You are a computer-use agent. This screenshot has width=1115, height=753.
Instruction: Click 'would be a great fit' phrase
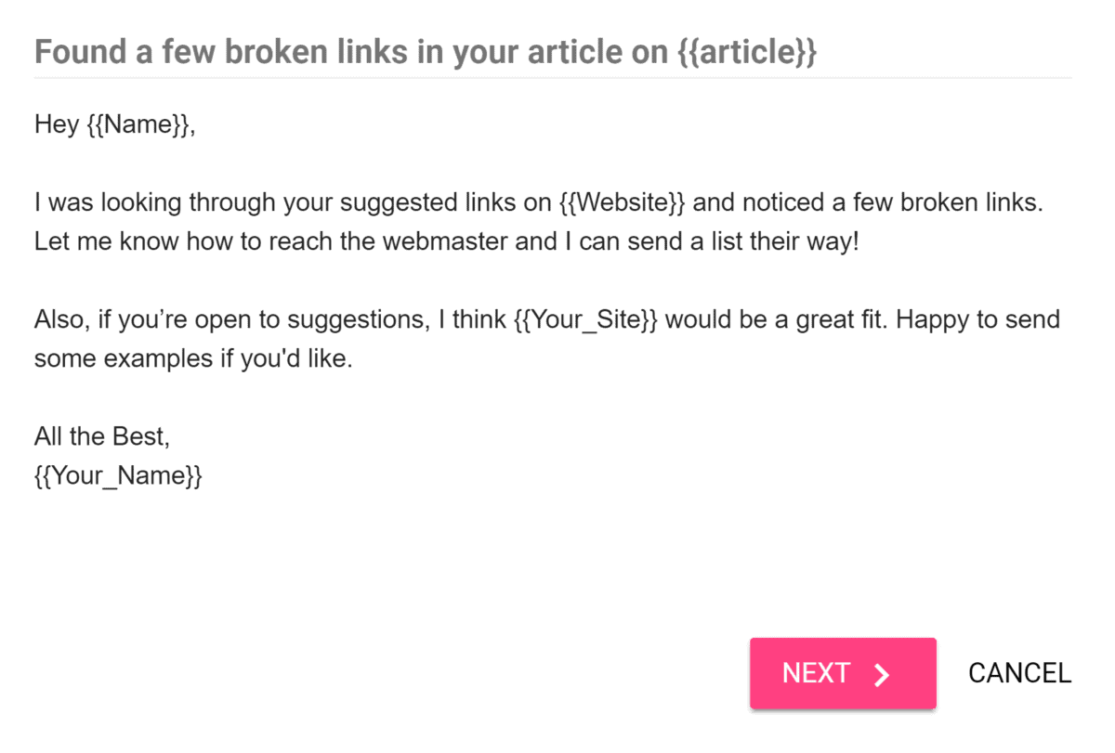(x=777, y=319)
